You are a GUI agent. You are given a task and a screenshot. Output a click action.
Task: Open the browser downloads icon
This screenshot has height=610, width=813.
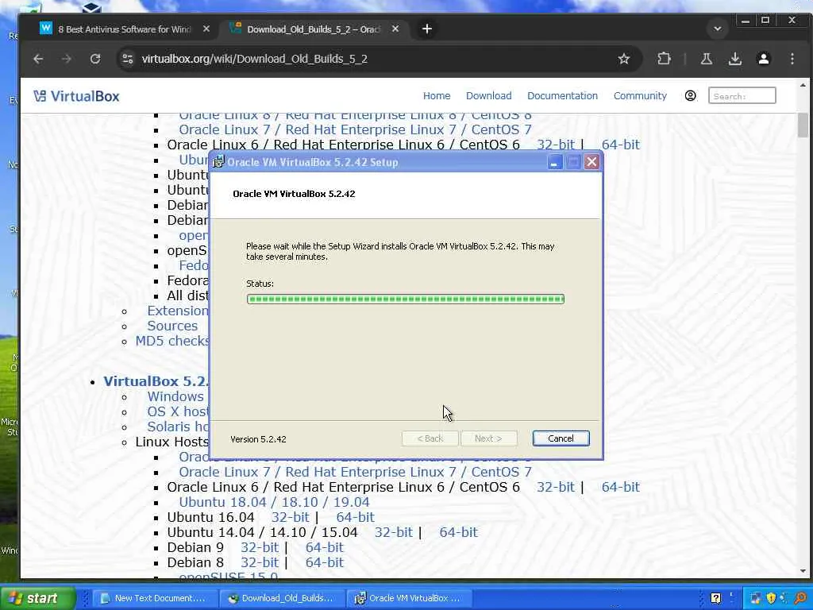point(734,59)
